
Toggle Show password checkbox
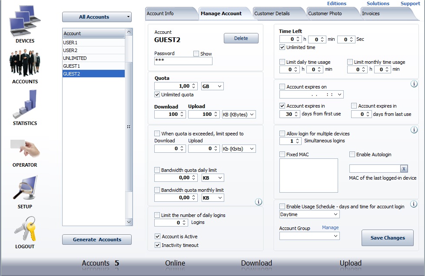point(196,53)
